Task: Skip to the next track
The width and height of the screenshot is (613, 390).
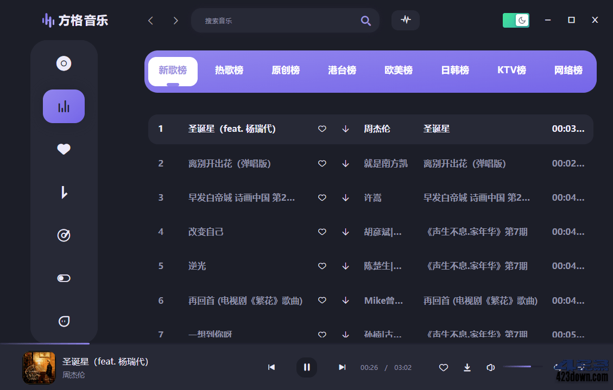Action: (342, 367)
